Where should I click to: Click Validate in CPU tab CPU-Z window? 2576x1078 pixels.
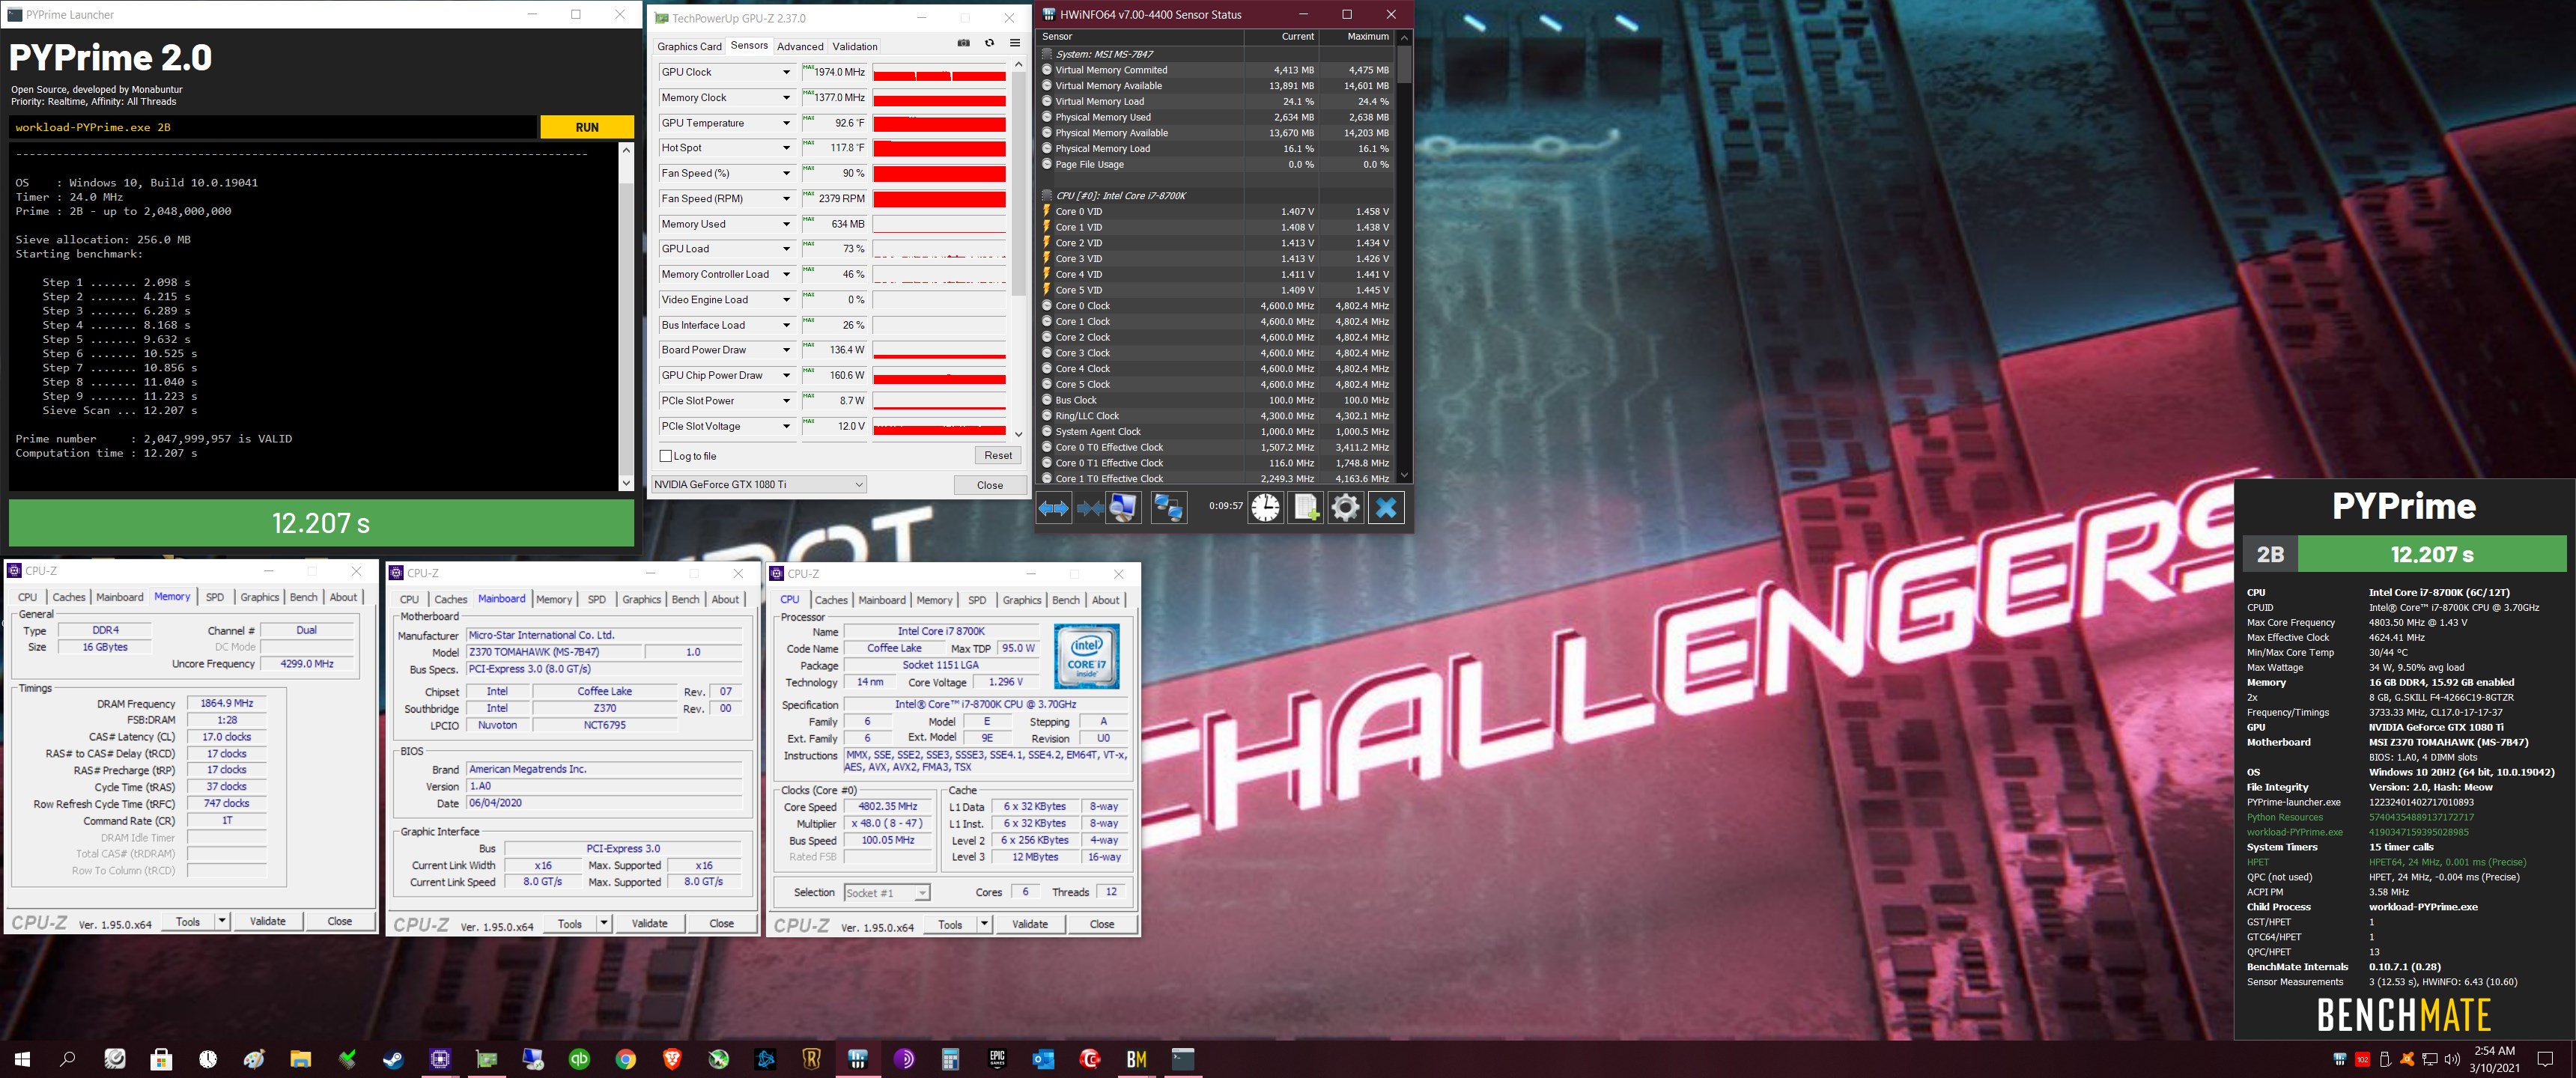point(1029,924)
